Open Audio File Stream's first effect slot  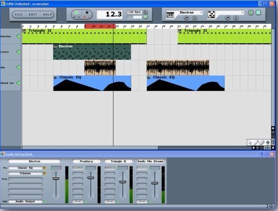142,168
